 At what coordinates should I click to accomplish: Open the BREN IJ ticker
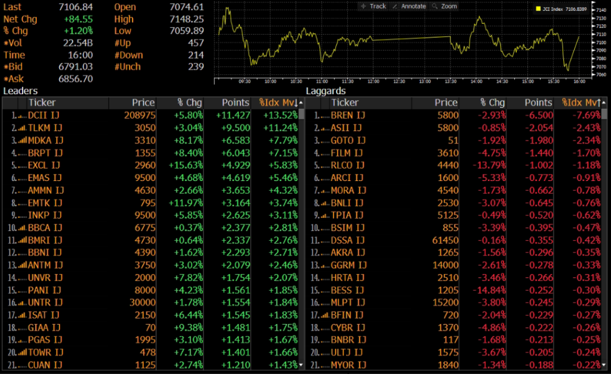pos(347,115)
